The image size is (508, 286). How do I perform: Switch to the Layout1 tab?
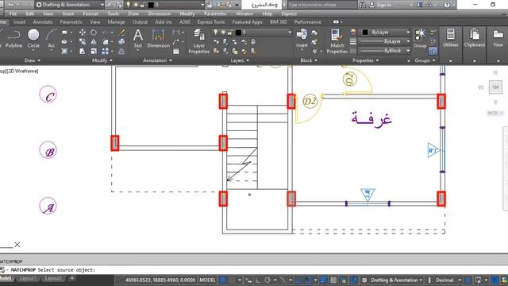pyautogui.click(x=27, y=278)
